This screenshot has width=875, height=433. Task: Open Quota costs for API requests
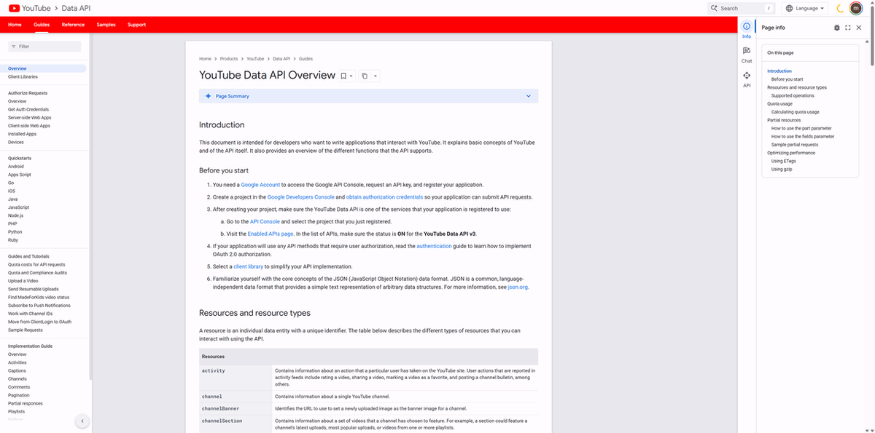(x=36, y=265)
